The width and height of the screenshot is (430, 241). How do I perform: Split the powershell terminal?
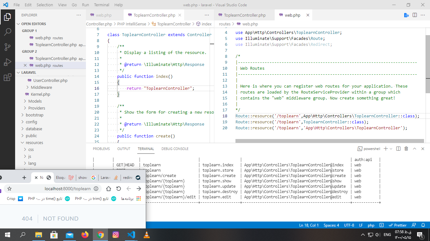tap(399, 149)
